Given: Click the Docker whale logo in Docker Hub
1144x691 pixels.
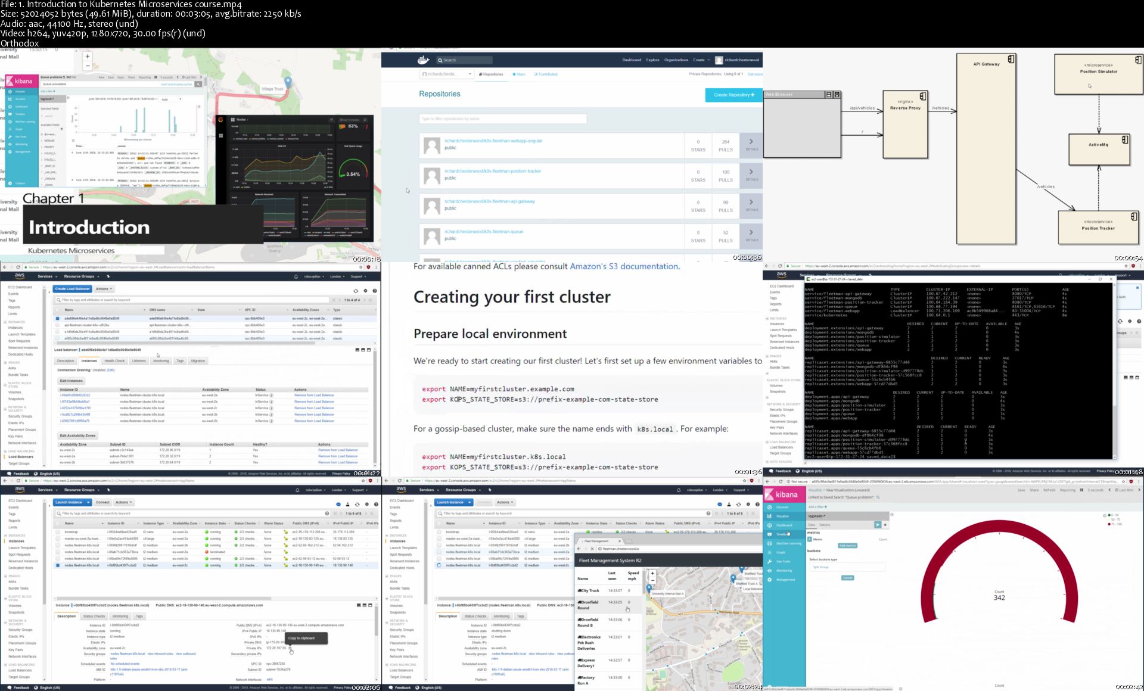Looking at the screenshot, I should 423,60.
